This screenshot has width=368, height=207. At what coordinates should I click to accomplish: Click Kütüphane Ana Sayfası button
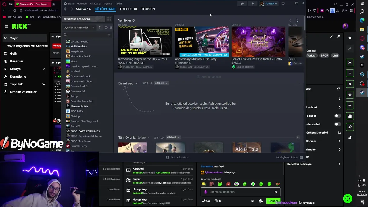coord(84,19)
